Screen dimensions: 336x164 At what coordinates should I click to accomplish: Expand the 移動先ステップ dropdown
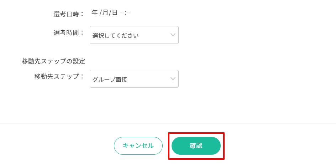[134, 79]
